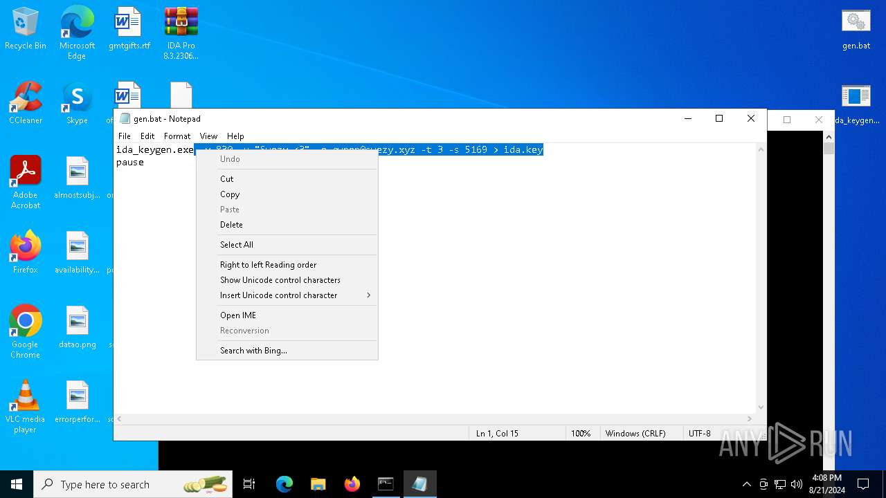886x498 pixels.
Task: Toggle Show Unicode control characters
Action: pos(287,280)
